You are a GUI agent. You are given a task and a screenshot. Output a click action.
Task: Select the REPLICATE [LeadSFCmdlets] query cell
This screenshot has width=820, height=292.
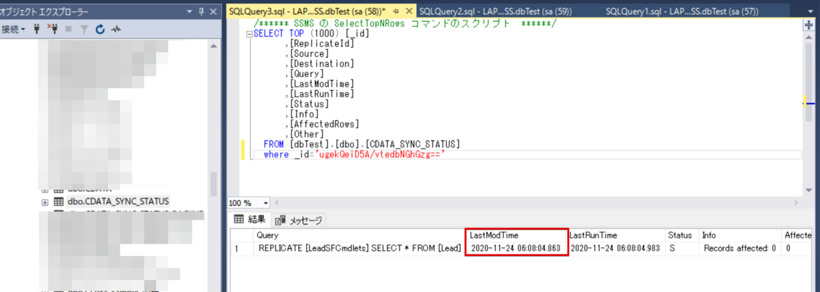point(358,249)
